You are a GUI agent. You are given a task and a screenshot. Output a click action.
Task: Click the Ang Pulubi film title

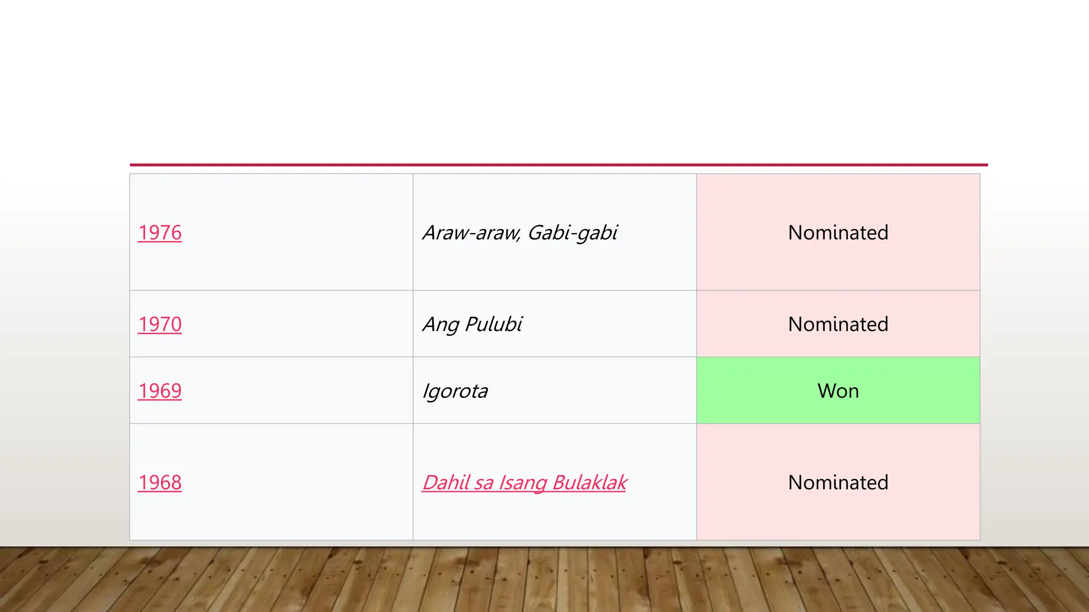tap(472, 324)
